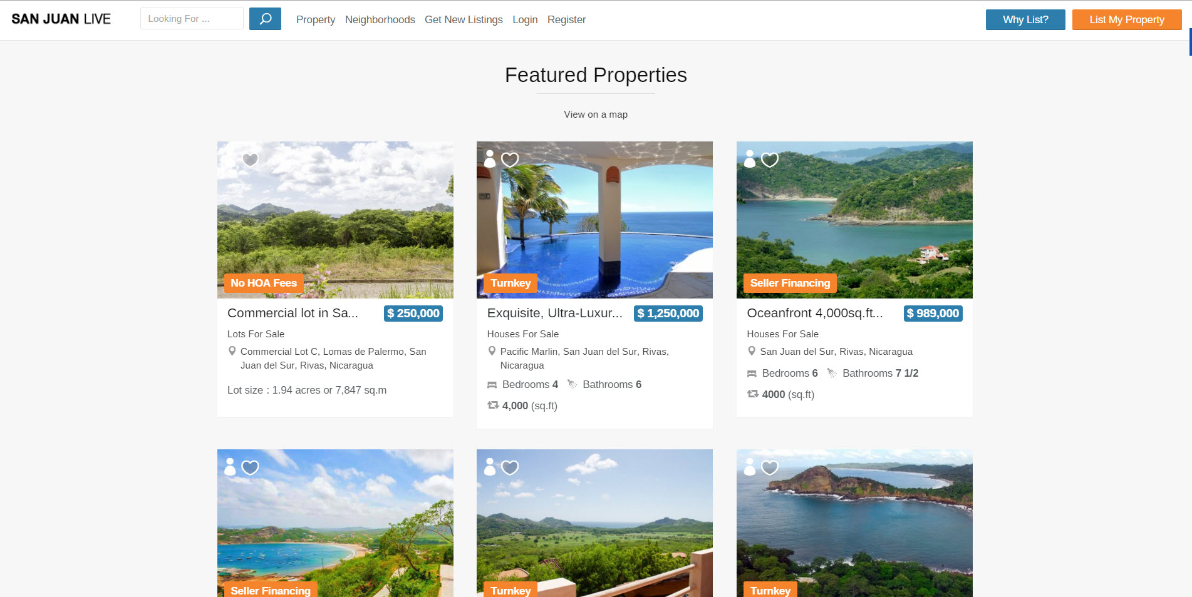This screenshot has height=597, width=1192.
Task: Favorite the Commercial lot listing with heart
Action: click(x=251, y=160)
